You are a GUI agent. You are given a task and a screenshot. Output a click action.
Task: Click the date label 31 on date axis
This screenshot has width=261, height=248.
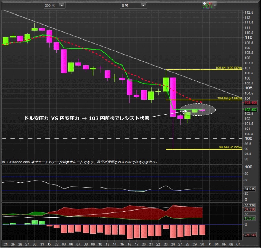click(x=42, y=244)
